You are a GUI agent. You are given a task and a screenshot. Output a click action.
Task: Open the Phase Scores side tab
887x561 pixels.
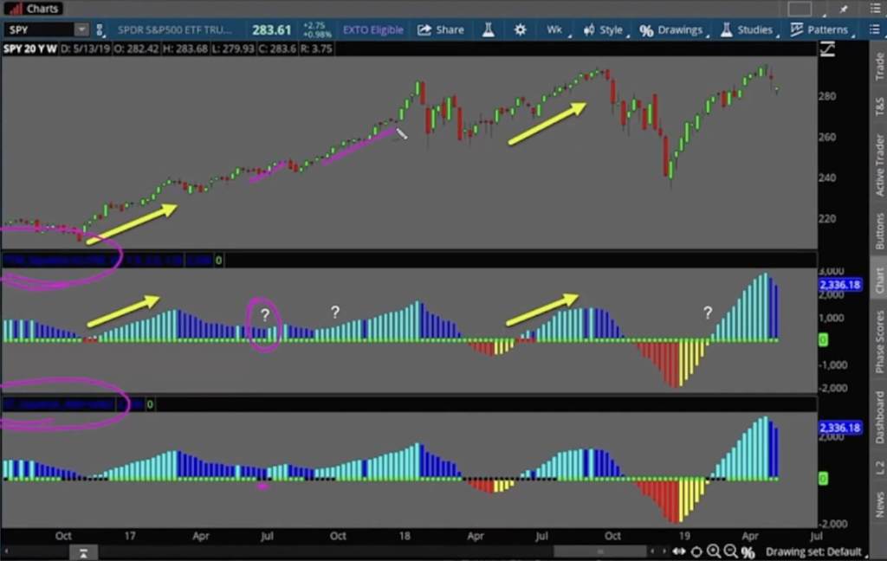click(x=878, y=342)
